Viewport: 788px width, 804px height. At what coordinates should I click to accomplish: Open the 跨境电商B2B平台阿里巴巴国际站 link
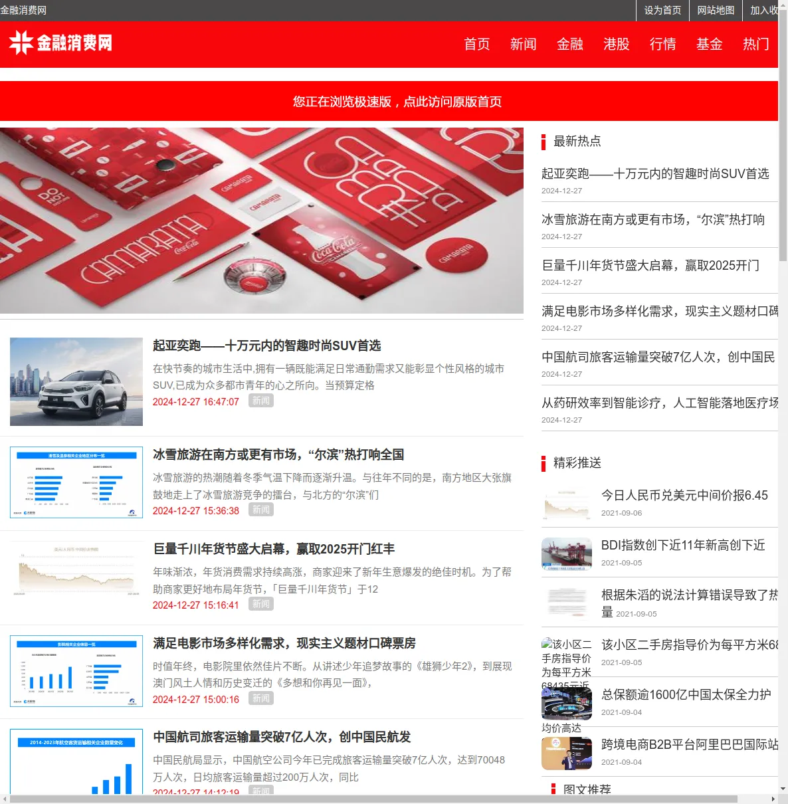tap(690, 744)
